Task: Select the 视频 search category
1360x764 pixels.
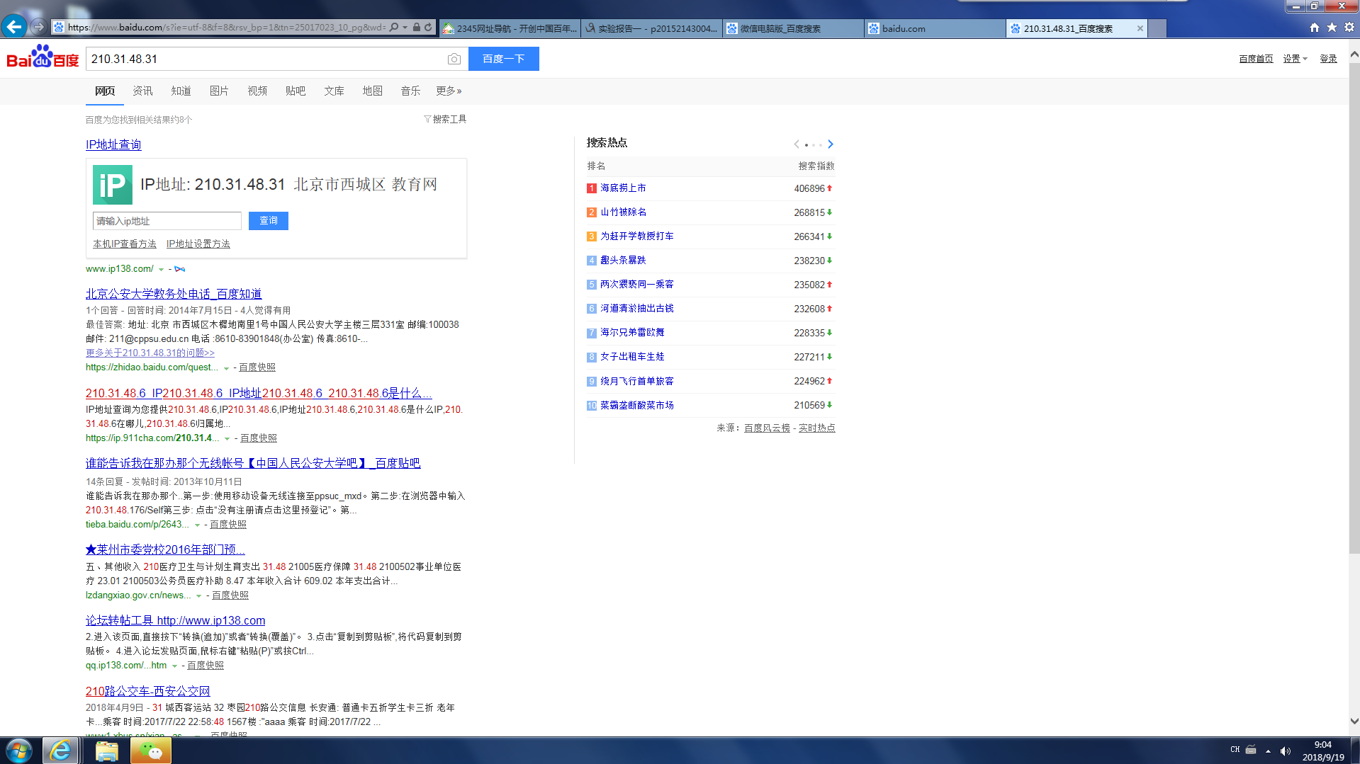Action: point(257,91)
